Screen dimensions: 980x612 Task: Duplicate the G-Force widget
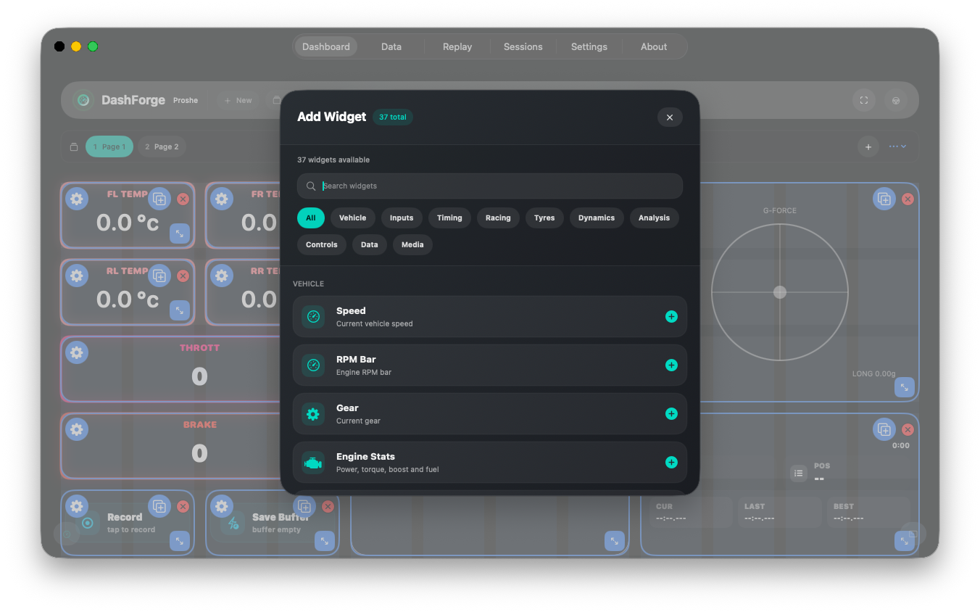[x=884, y=199]
